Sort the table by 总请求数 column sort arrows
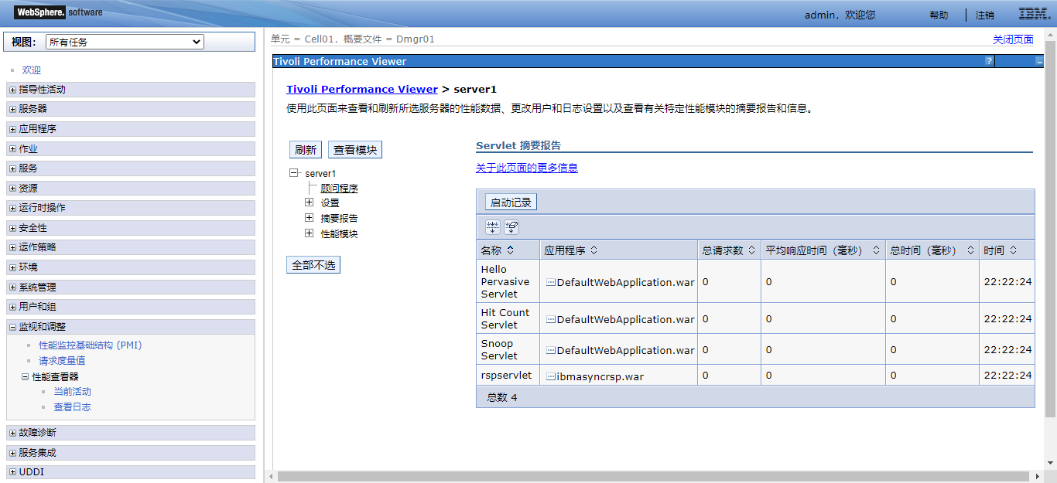1057x483 pixels. pos(752,250)
